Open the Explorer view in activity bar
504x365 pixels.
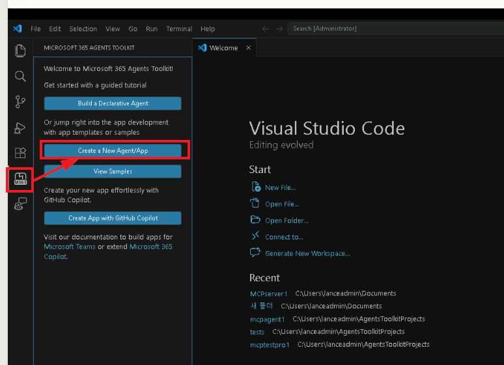pos(20,51)
